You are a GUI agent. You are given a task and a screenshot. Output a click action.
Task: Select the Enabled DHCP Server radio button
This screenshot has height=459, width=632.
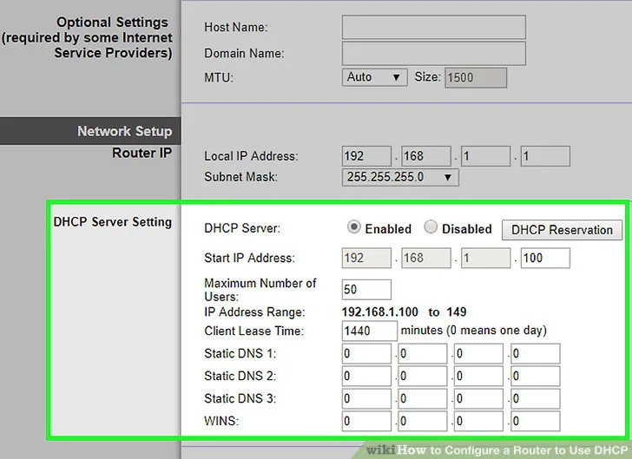coord(353,227)
